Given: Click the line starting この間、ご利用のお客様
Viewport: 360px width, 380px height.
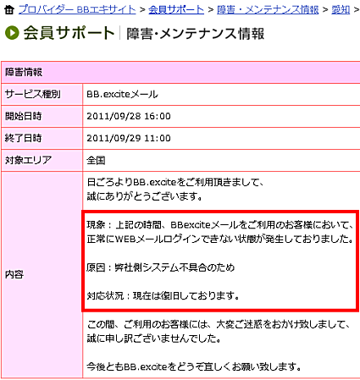Looking at the screenshot, I should tap(219, 324).
